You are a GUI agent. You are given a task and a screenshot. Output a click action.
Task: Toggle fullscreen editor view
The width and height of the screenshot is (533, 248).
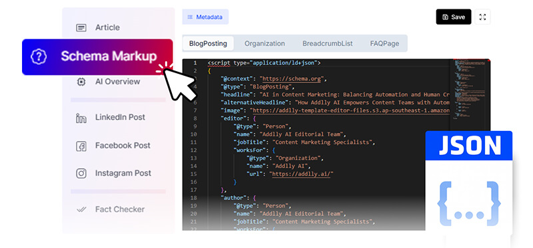[482, 17]
